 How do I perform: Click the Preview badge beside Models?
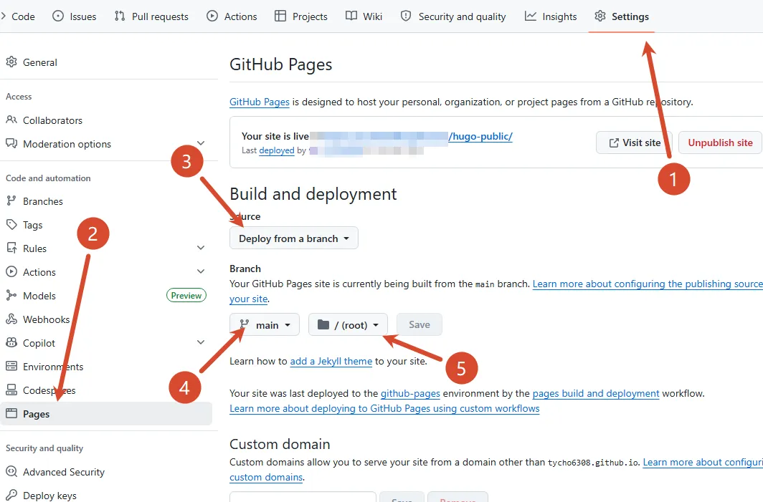click(x=186, y=296)
